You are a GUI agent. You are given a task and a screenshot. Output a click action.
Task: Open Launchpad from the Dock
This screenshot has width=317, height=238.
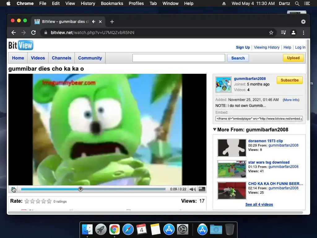pyautogui.click(x=101, y=230)
